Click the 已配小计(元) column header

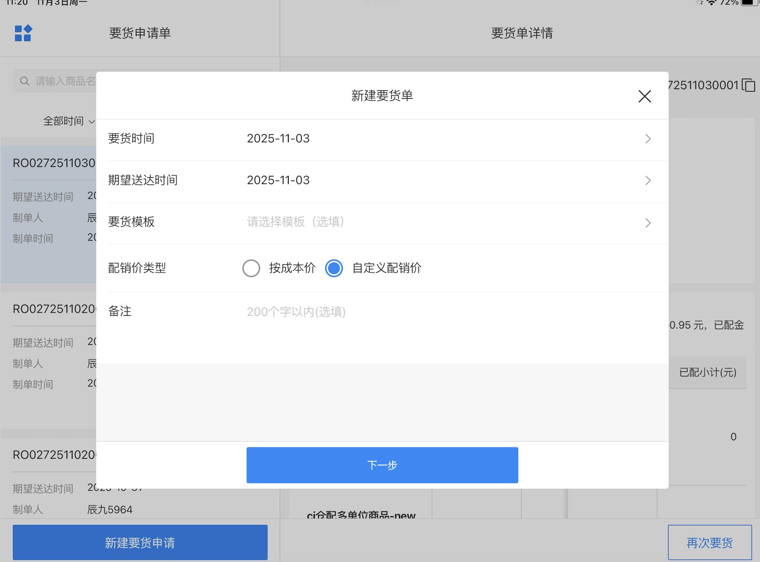[707, 372]
